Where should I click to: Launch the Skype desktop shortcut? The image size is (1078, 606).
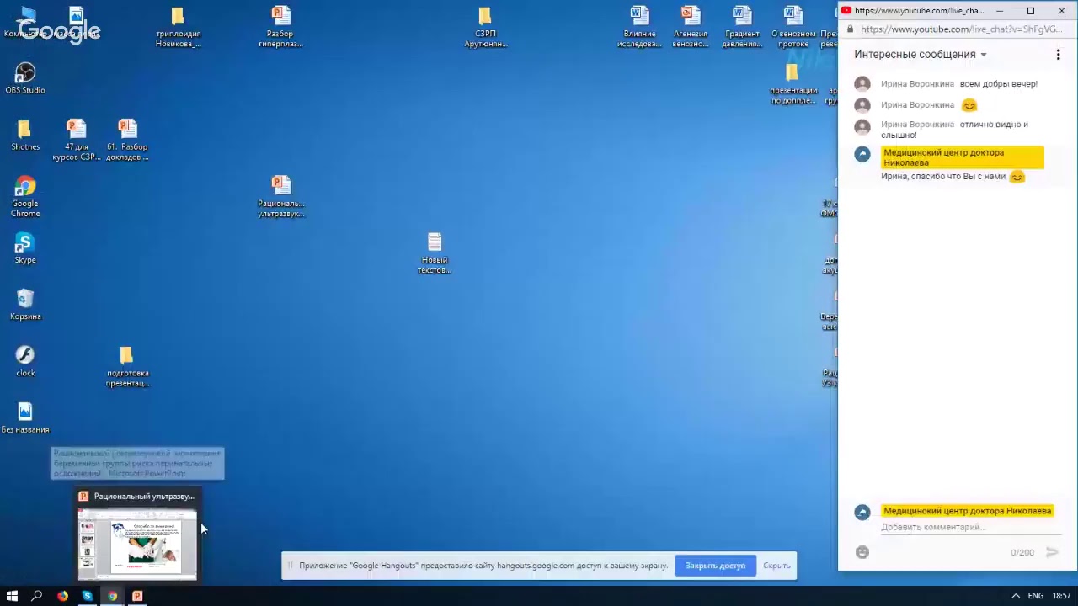click(x=25, y=247)
